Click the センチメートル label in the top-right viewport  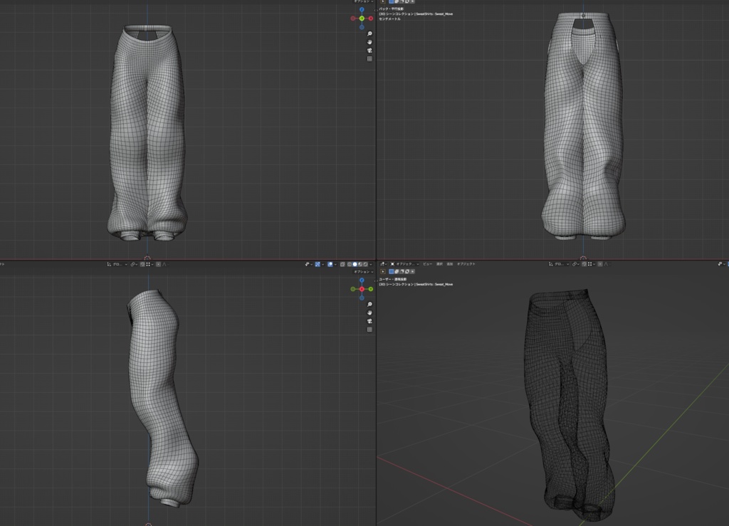click(389, 19)
